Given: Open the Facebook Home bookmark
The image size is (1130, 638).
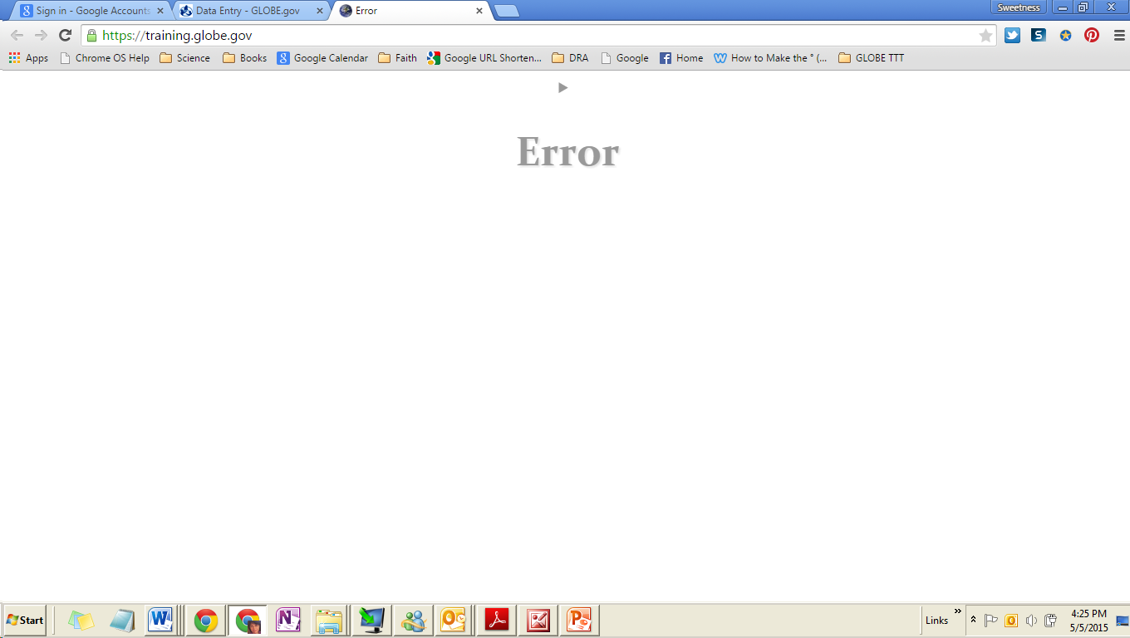Looking at the screenshot, I should click(681, 58).
